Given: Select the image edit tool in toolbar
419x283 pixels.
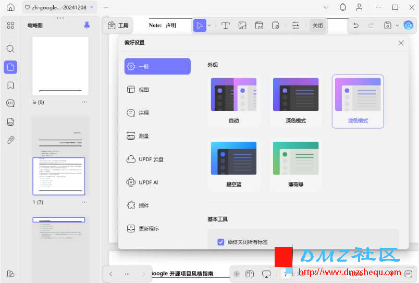Looking at the screenshot, I should point(242,26).
